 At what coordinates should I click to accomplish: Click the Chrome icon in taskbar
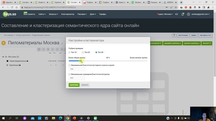67,118
